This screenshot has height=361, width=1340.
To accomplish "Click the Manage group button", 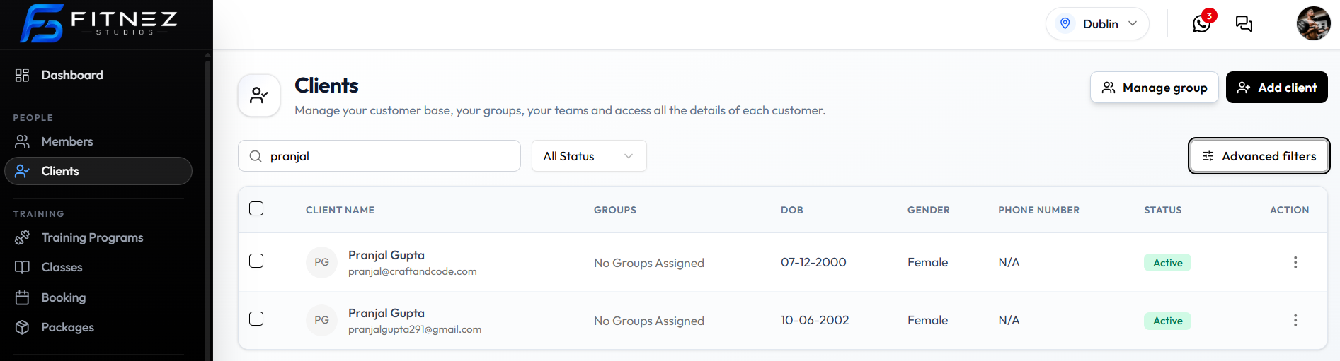I will pyautogui.click(x=1154, y=88).
